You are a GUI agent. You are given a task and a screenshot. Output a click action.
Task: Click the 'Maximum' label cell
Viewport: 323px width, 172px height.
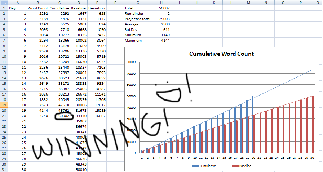[138, 41]
